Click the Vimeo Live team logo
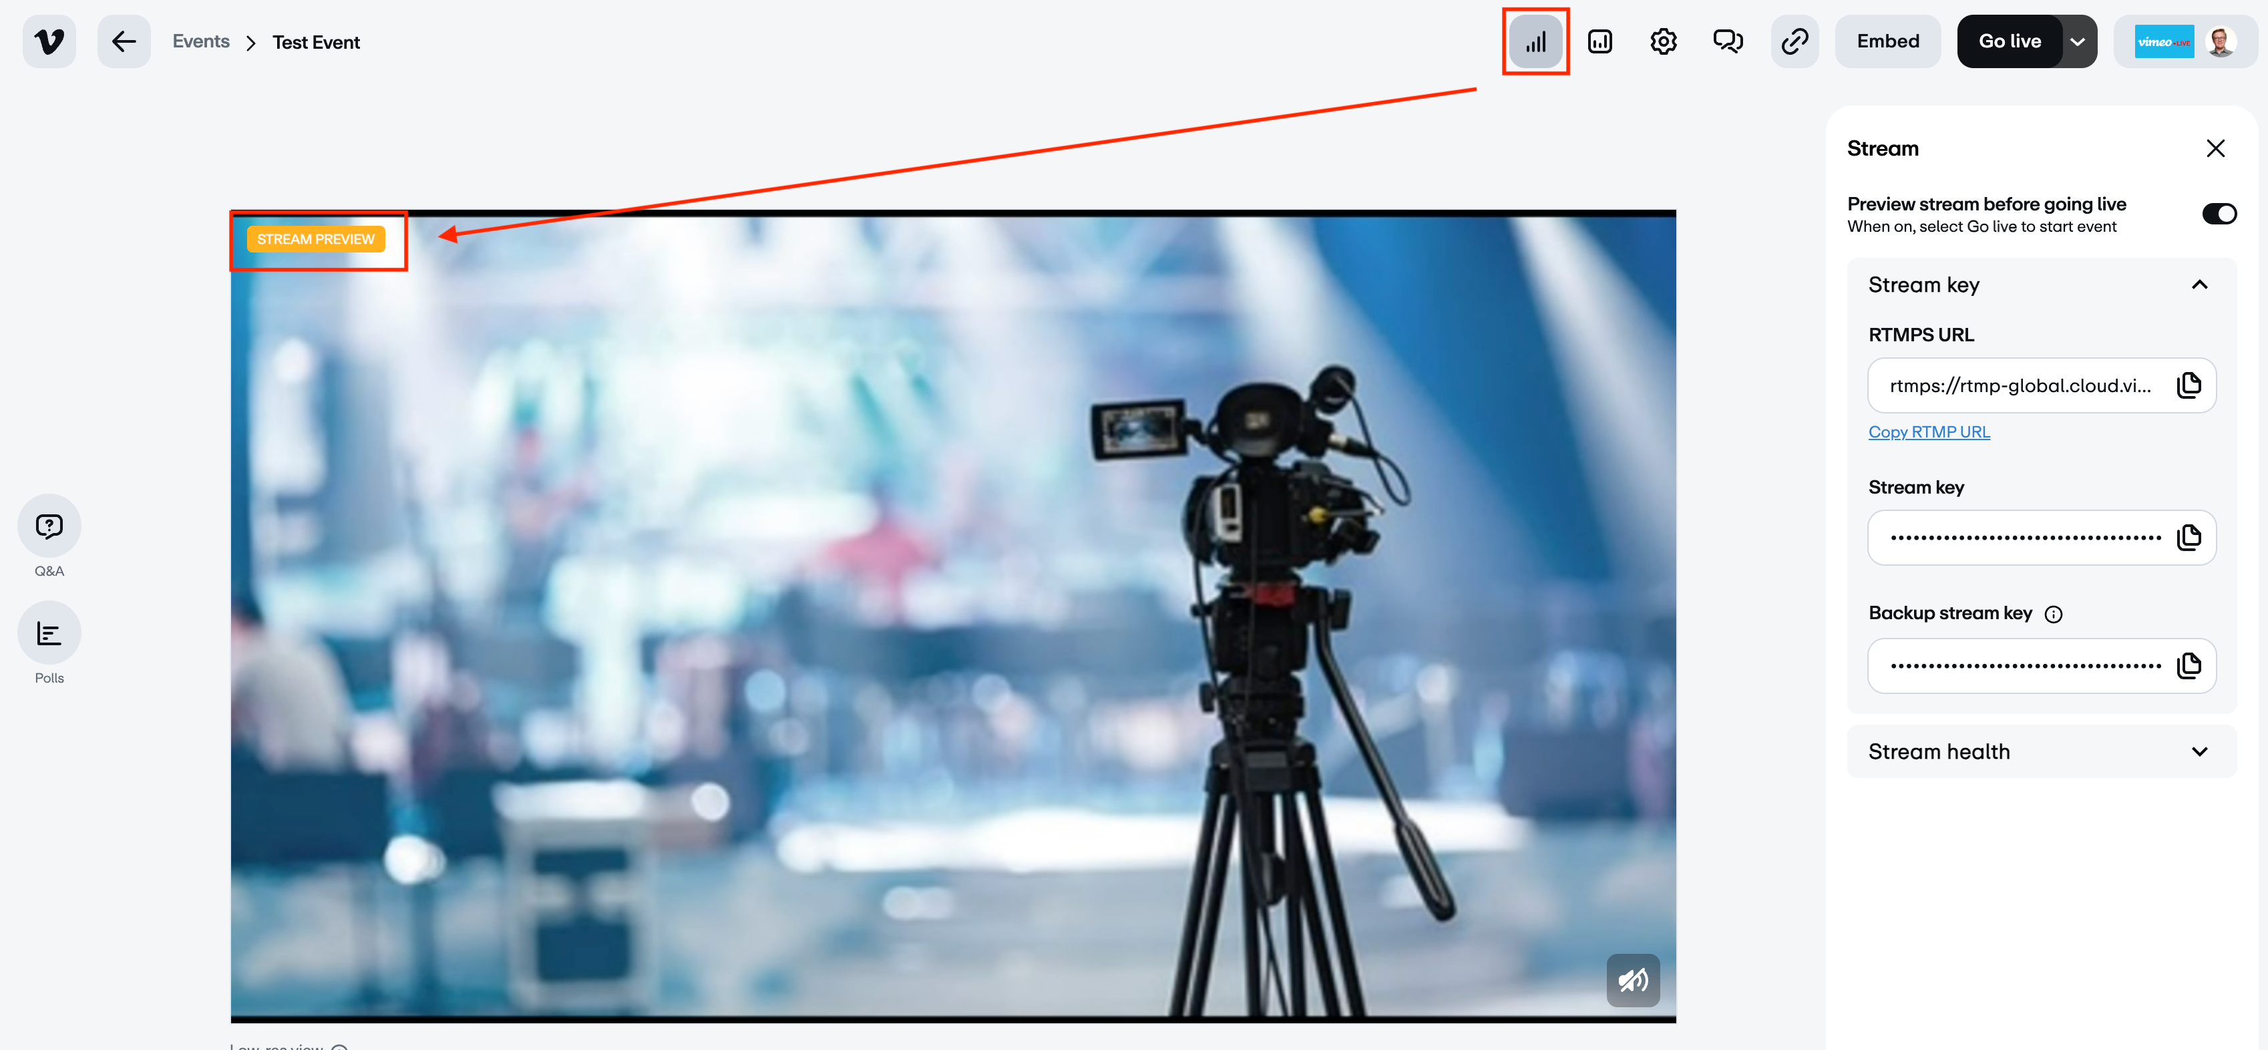Screen dimensions: 2268x1050 point(2164,41)
